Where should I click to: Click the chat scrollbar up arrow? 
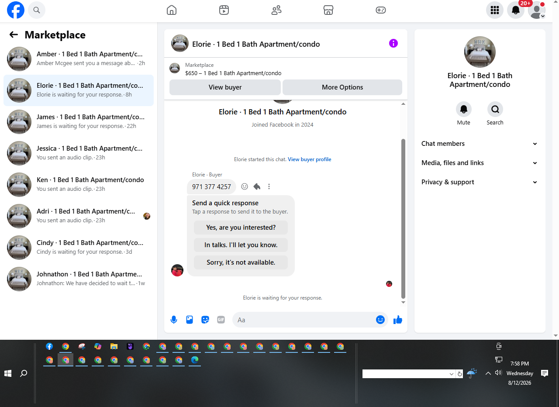[403, 104]
